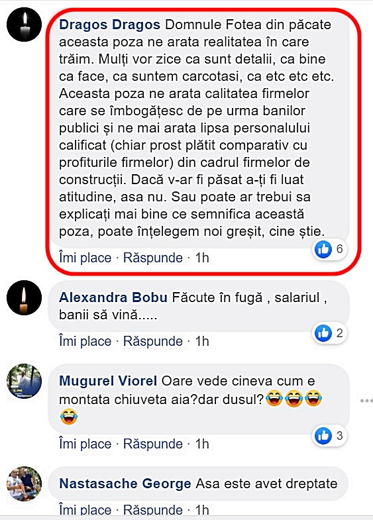Viewport: 373px width, 520px height.
Task: Open Mugurel Viorel profile name link
Action: (x=108, y=381)
